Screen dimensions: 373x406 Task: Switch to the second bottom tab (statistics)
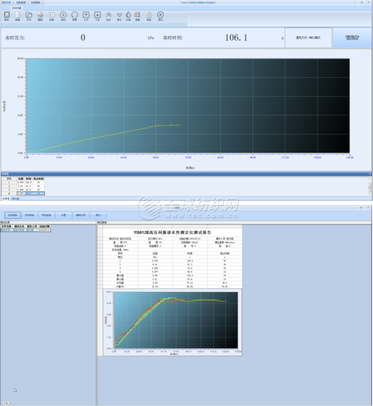pos(15,199)
